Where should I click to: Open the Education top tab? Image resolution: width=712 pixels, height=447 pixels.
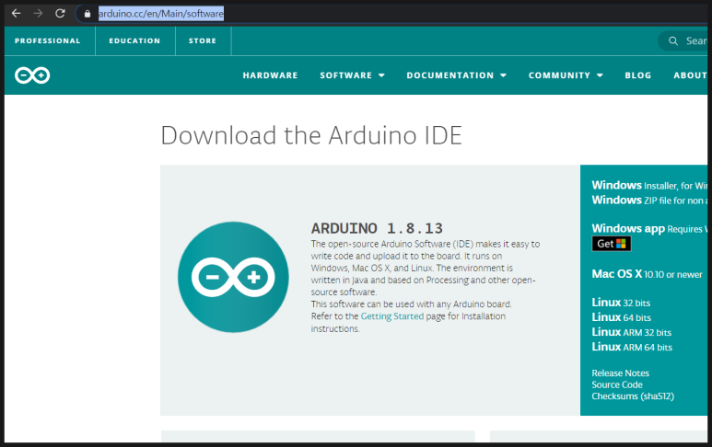[x=134, y=40]
